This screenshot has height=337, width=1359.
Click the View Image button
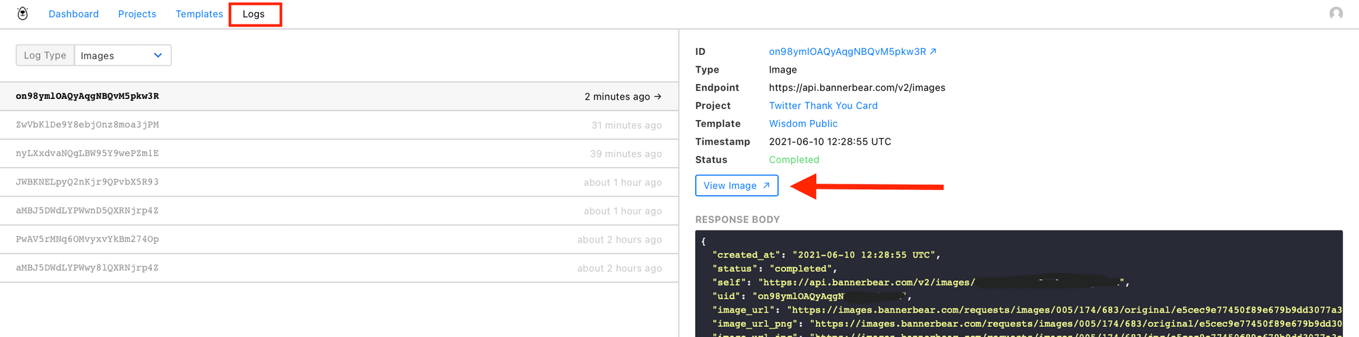pos(737,185)
